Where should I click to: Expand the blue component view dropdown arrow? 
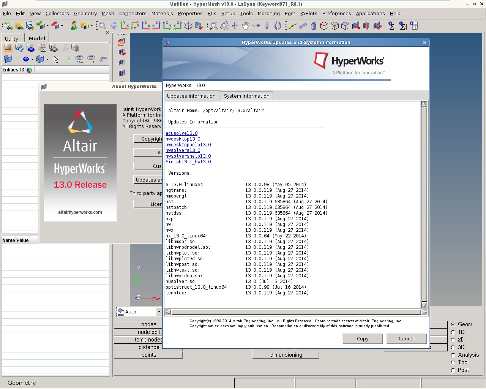click(x=33, y=59)
